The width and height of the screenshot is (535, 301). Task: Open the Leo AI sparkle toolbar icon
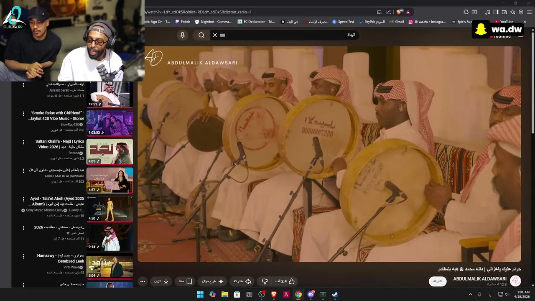(x=512, y=12)
